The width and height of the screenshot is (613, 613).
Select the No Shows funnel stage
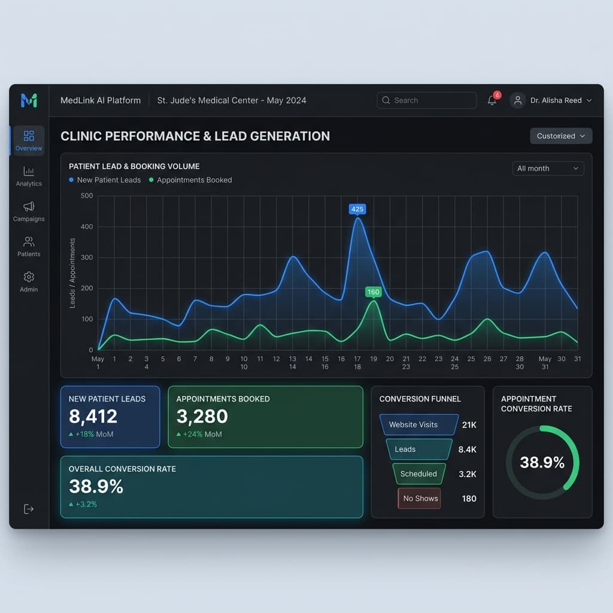420,498
